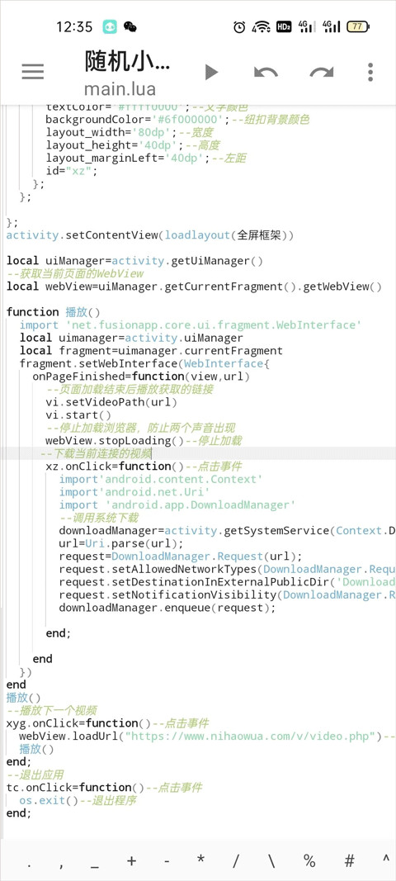Viewport: 396px width, 881px height.
Task: Tap the battery indicator showing 77
Action: pyautogui.click(x=358, y=26)
